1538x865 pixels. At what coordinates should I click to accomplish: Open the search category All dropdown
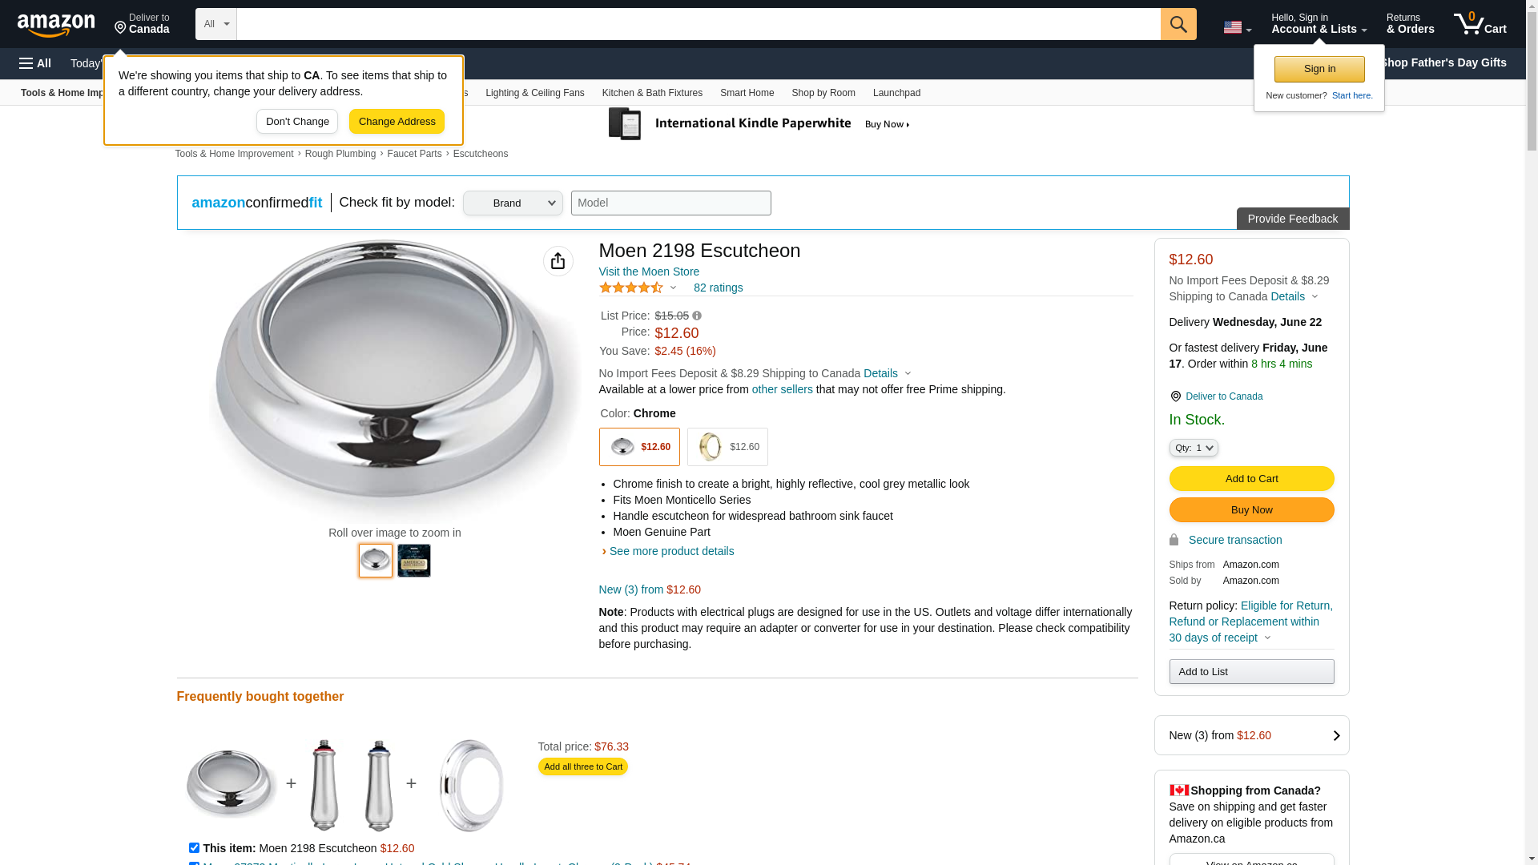[x=216, y=24]
